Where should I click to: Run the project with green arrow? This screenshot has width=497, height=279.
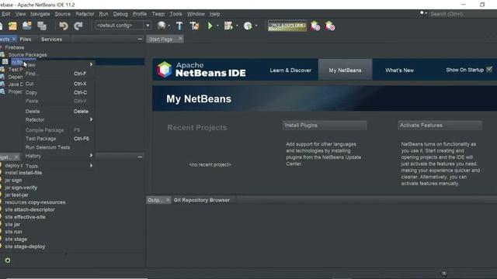coord(210,26)
